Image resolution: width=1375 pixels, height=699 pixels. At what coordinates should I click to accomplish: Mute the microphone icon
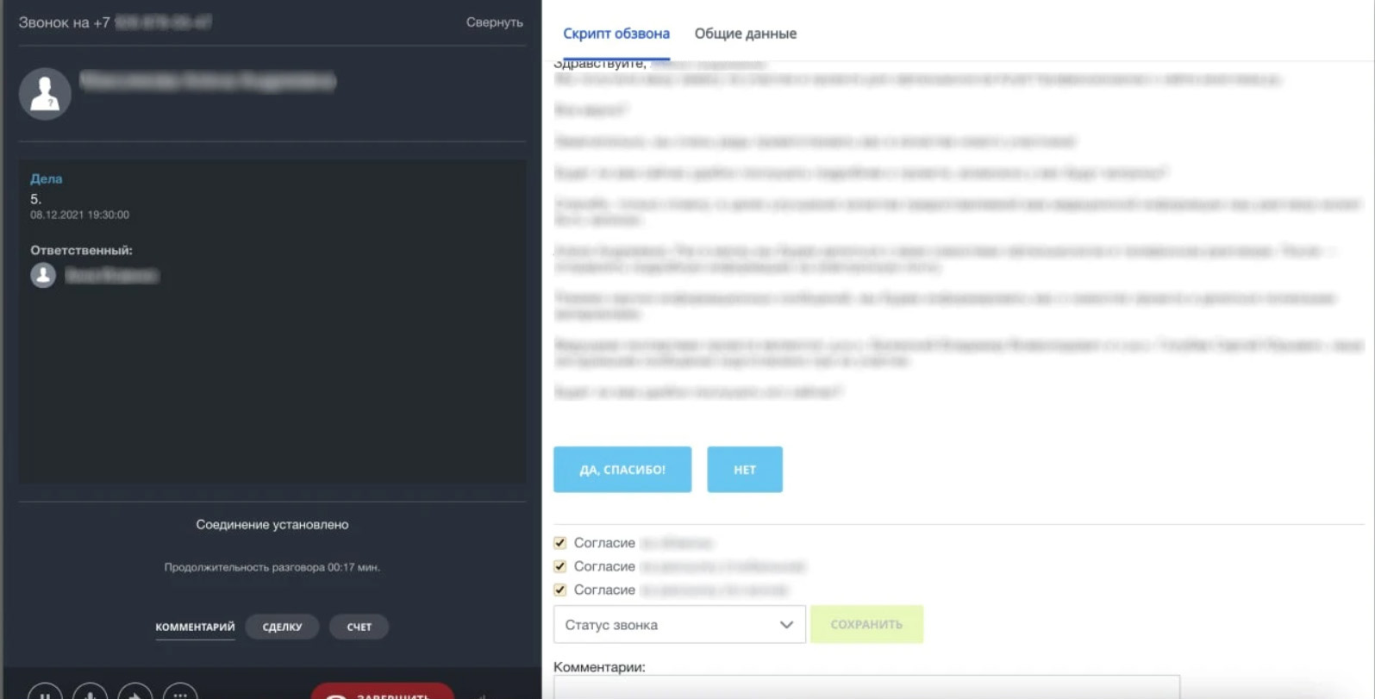coord(90,692)
